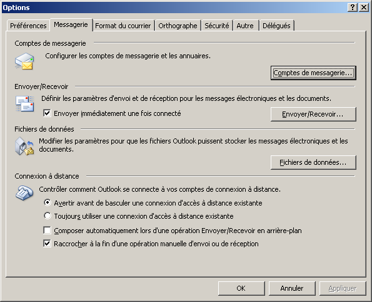
Task: Open Comptes de messagerie settings button
Action: [x=313, y=73]
